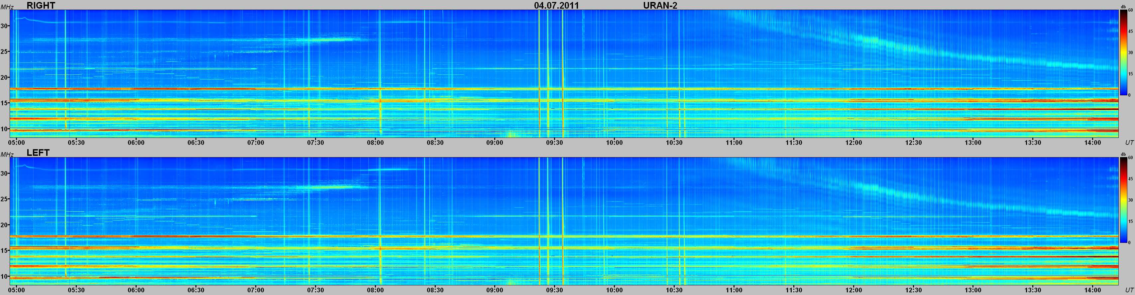Click the 30 MHz tick on LEFT panel axis
The height and width of the screenshot is (295, 1135).
[x=4, y=173]
